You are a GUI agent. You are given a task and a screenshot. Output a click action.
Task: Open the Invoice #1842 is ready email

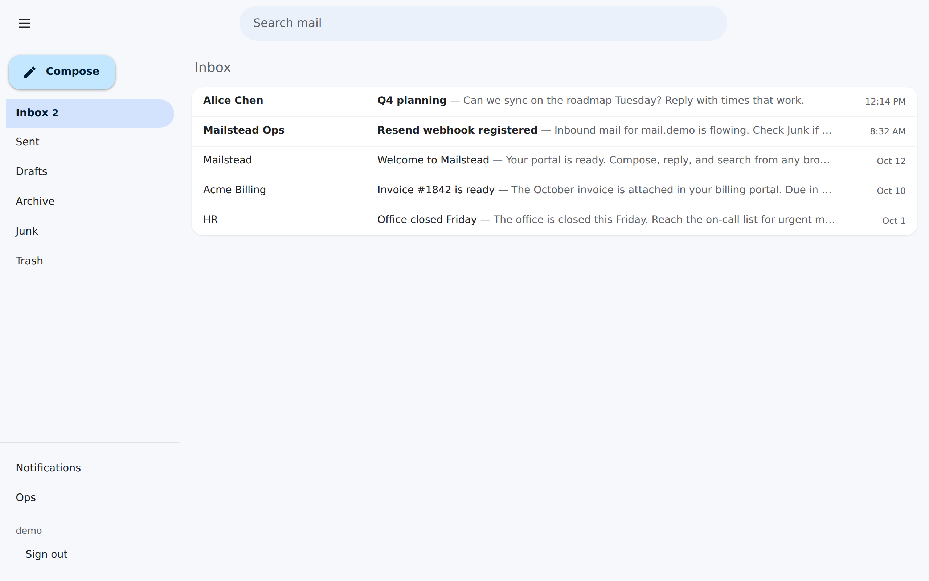(x=554, y=191)
